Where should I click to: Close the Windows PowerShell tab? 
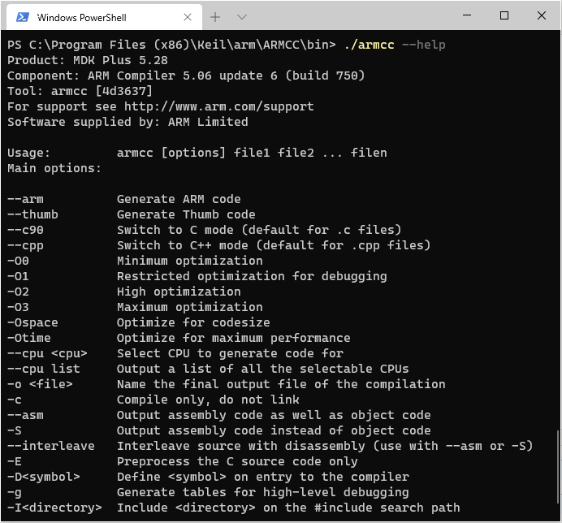[x=188, y=17]
